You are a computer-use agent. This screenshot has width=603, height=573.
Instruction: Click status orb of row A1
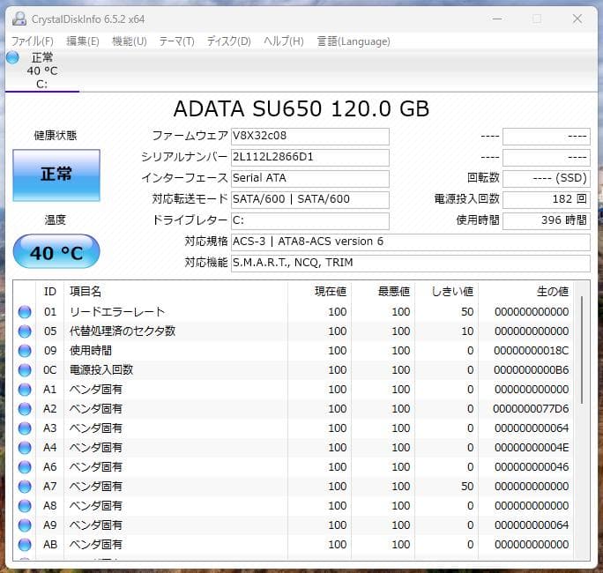point(25,390)
